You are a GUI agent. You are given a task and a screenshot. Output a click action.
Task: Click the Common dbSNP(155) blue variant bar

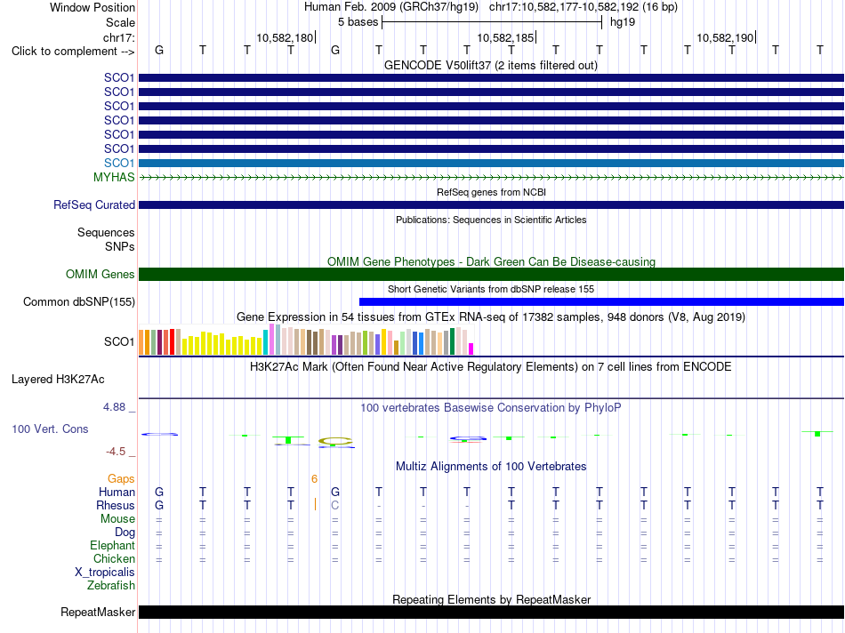pos(601,301)
